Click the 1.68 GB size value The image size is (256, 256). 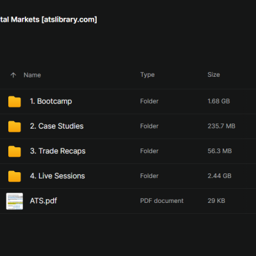[x=219, y=101]
